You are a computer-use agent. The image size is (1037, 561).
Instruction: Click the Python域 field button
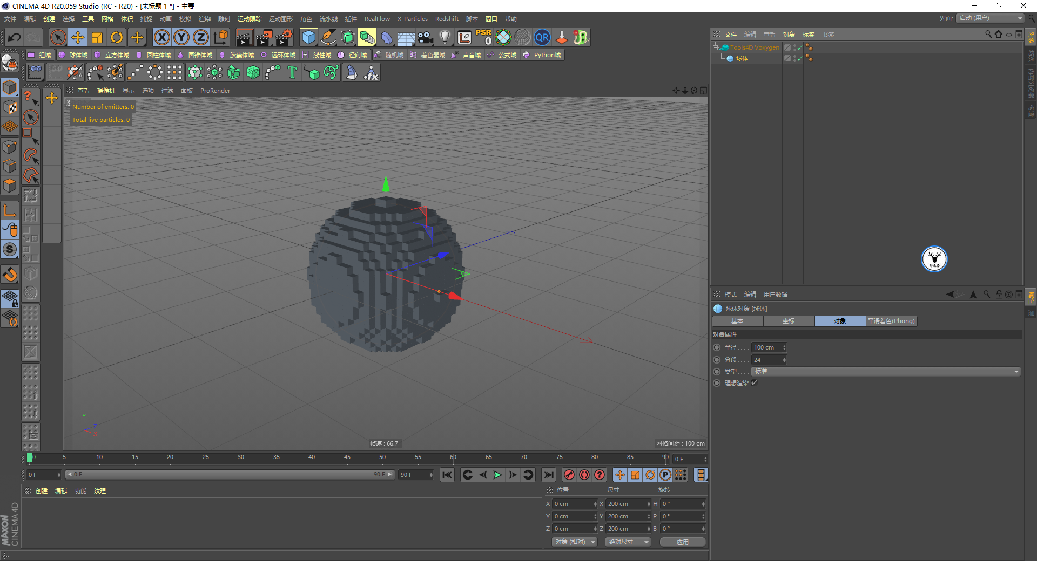[x=543, y=55]
